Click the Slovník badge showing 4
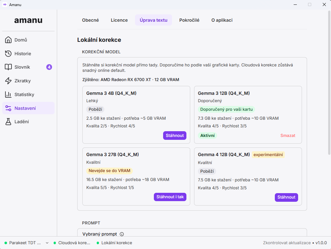Viewport: 331px width, 249px height. pyautogui.click(x=49, y=67)
